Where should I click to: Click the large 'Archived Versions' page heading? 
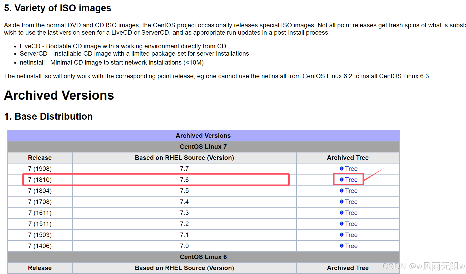tap(59, 95)
